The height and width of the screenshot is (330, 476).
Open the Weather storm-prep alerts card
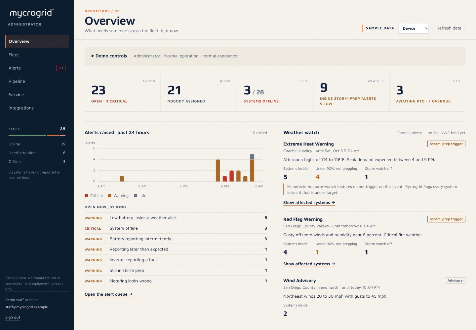[x=351, y=93]
